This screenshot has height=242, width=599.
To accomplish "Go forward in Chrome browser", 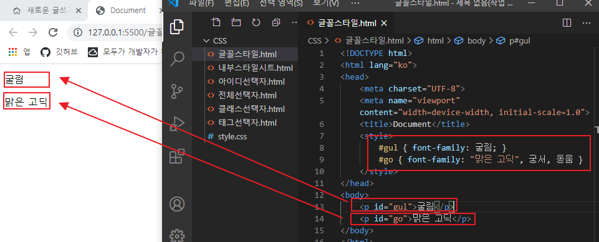I will pos(33,32).
